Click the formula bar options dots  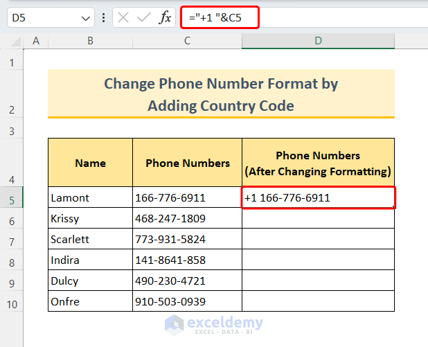click(103, 18)
